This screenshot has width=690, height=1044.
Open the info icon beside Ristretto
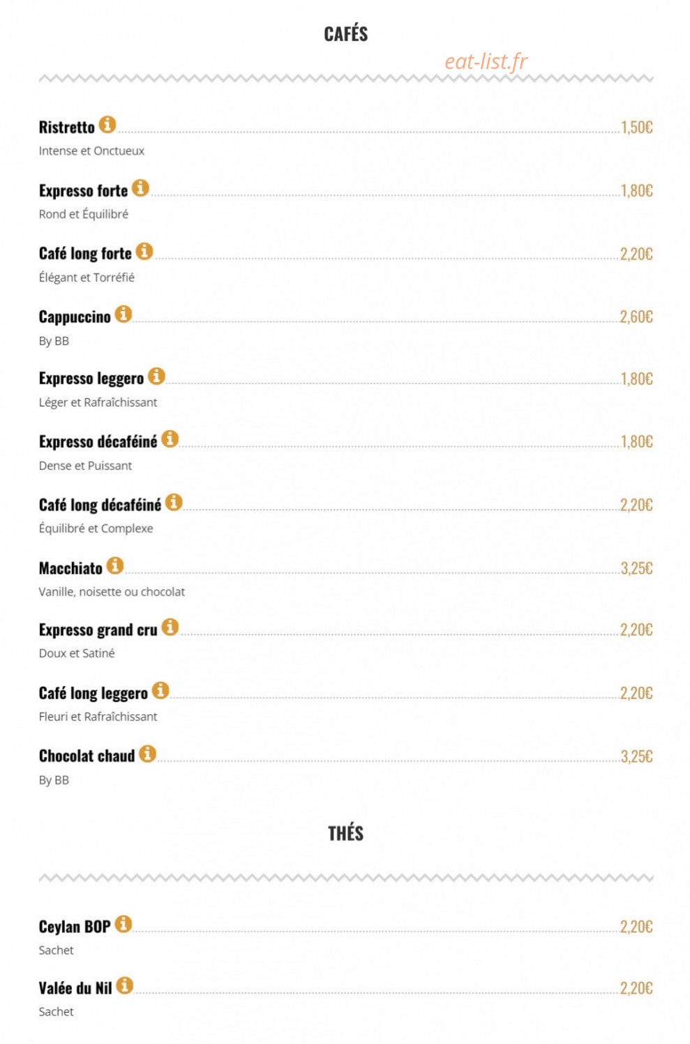pos(107,125)
